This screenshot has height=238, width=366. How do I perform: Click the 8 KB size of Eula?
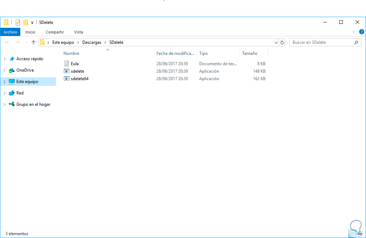coord(261,63)
